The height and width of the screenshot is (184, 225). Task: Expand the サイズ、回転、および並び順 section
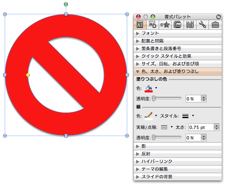pos(178,64)
